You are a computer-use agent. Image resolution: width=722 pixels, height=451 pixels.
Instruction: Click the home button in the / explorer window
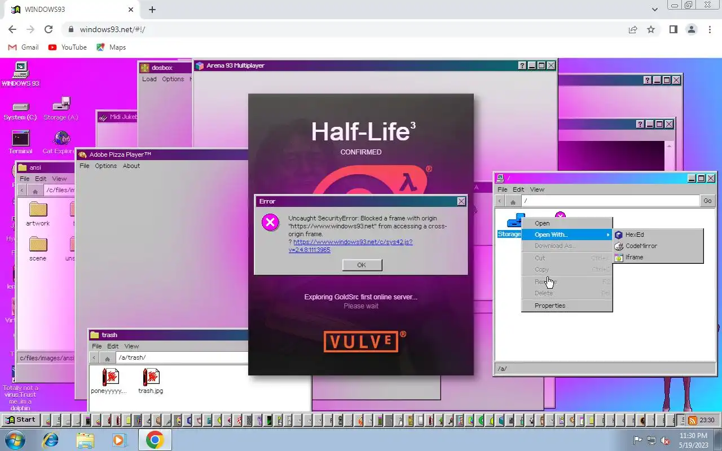513,201
